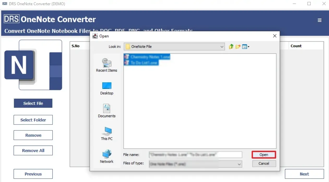Browse the Network location

pyautogui.click(x=106, y=156)
